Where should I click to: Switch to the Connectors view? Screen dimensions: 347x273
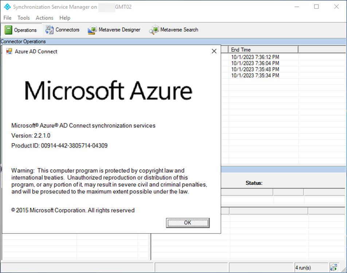tap(62, 30)
